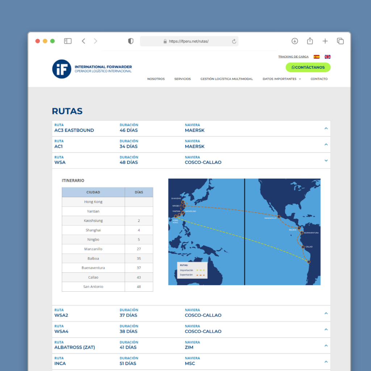Expand the ALBATROSS (ZAT) route row
The height and width of the screenshot is (371, 371).
[x=326, y=346]
